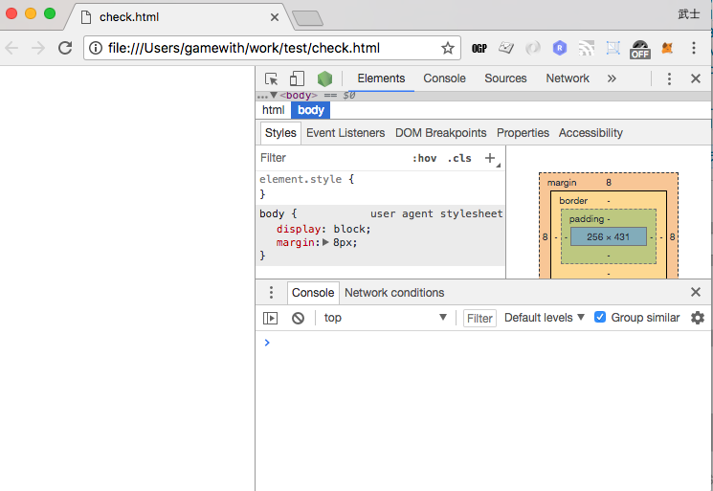Click the grey circular extension icon
Viewport: 713px width, 491px height.
point(533,48)
